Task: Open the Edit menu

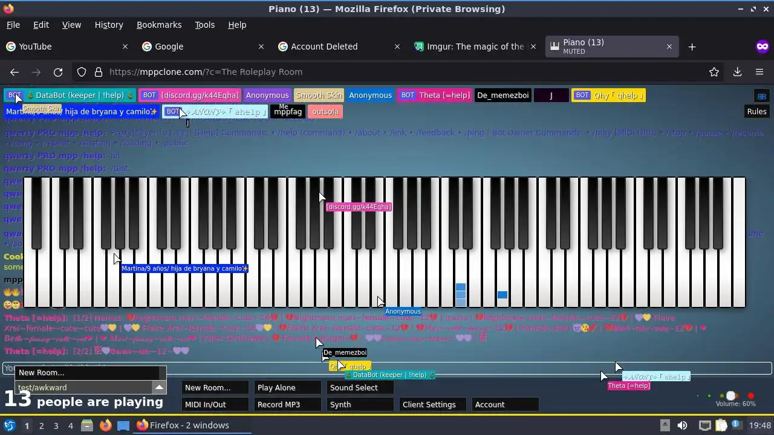Action: coord(41,25)
